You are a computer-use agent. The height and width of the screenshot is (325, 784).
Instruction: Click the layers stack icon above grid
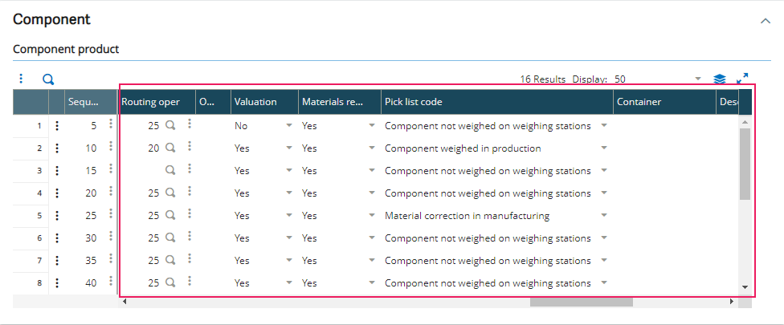[720, 79]
